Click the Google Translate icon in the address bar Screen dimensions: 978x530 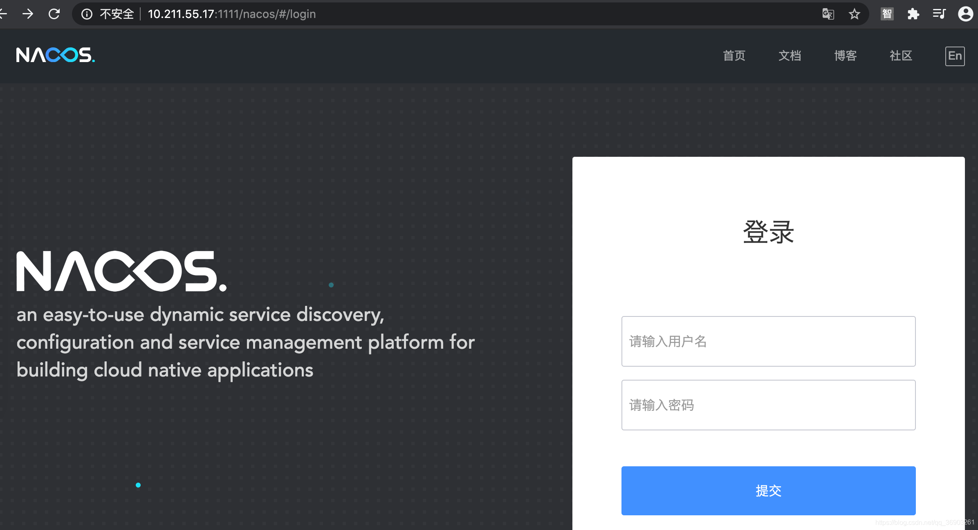click(828, 14)
